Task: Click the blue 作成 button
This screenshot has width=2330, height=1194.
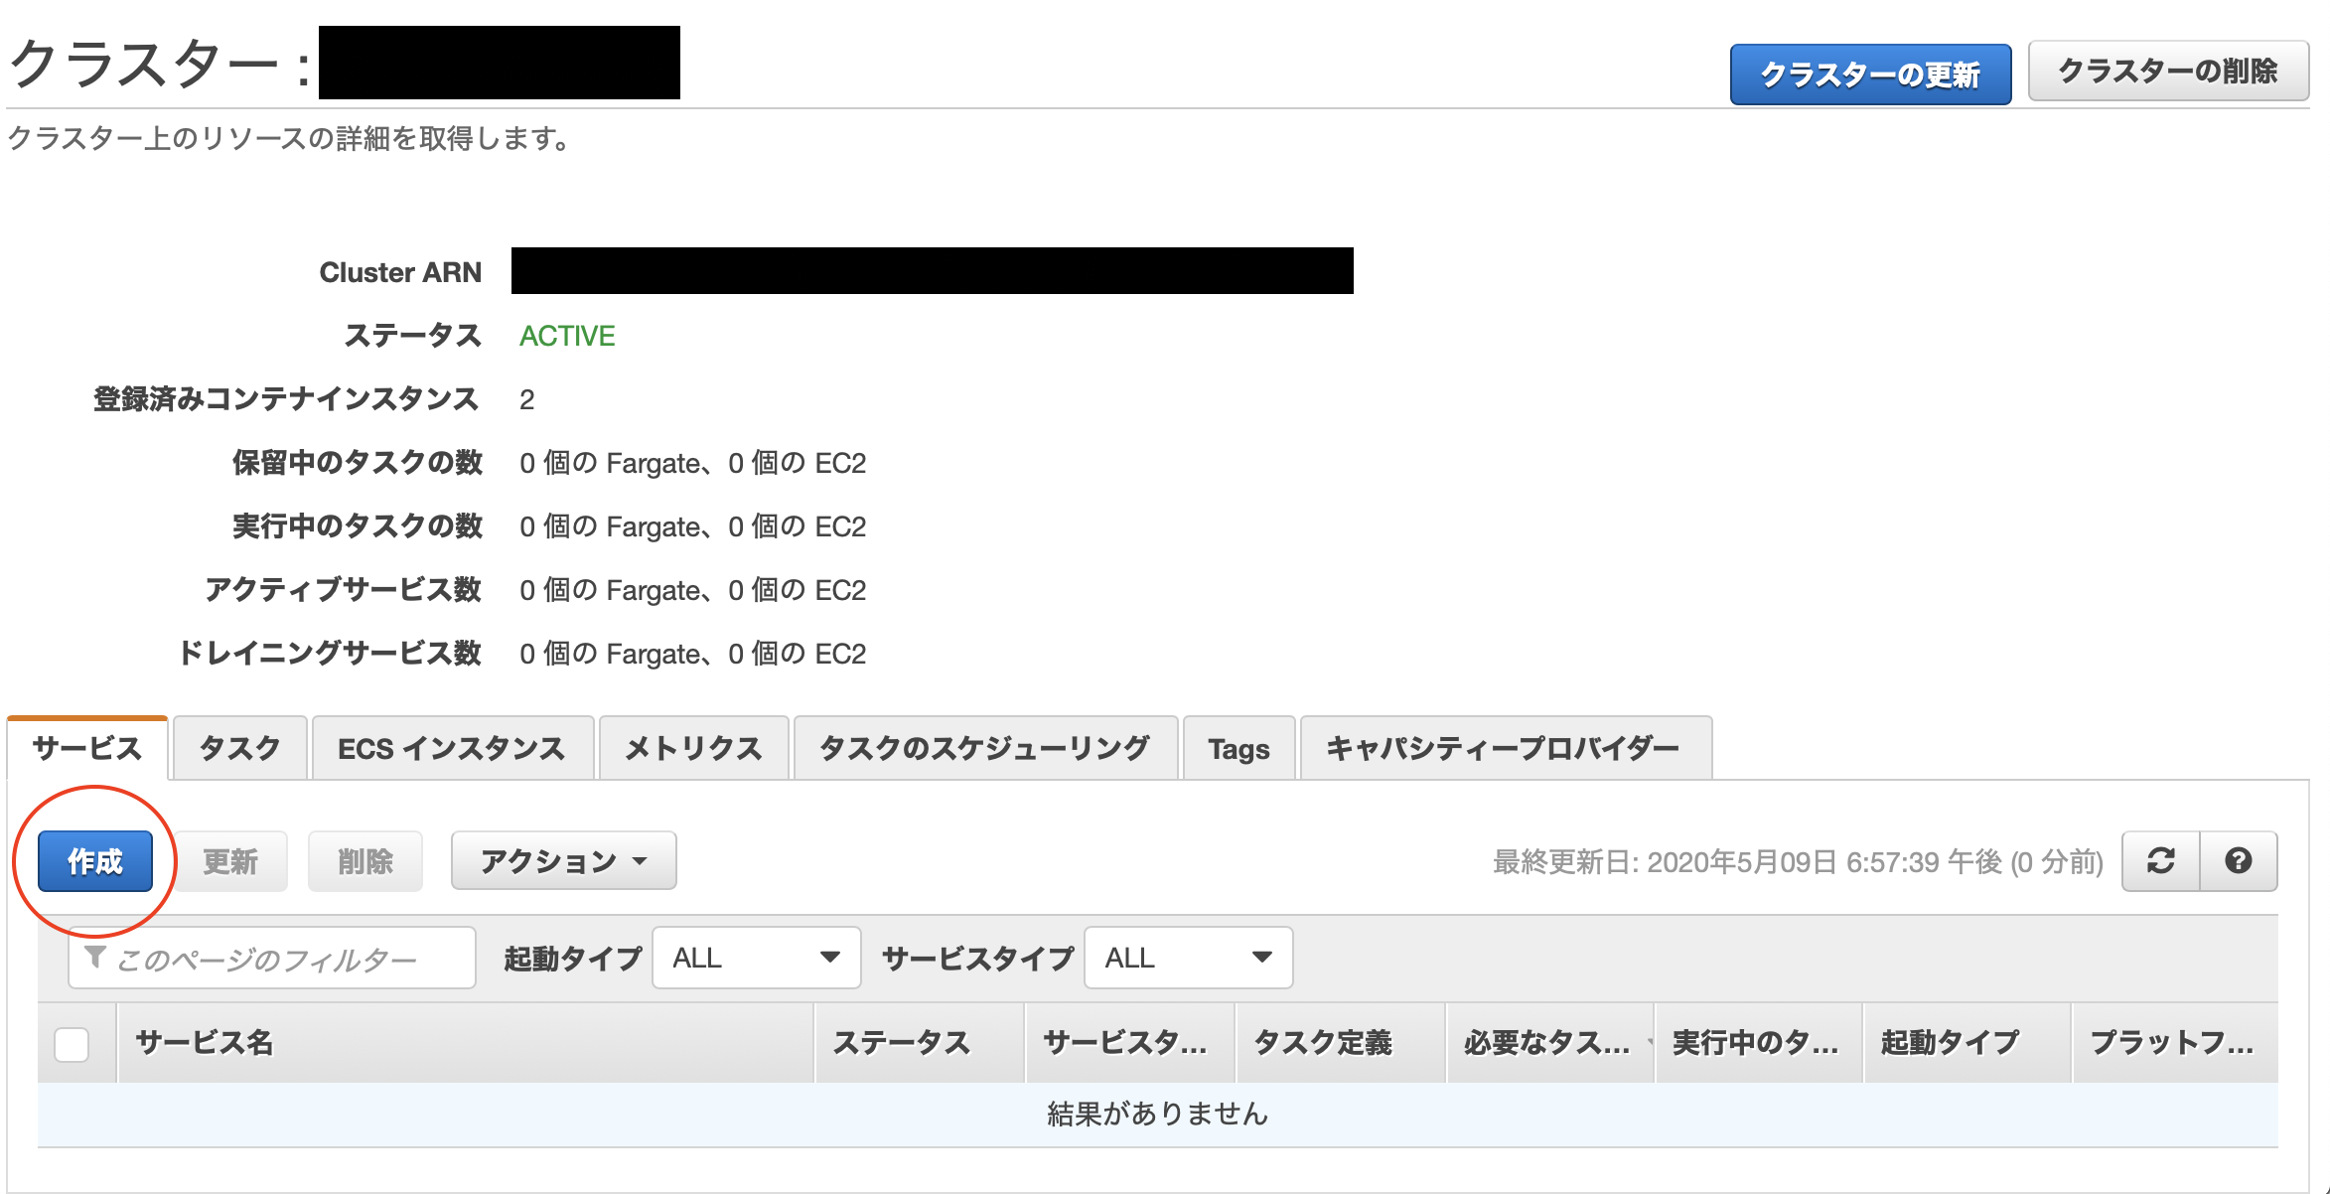Action: pyautogui.click(x=95, y=860)
